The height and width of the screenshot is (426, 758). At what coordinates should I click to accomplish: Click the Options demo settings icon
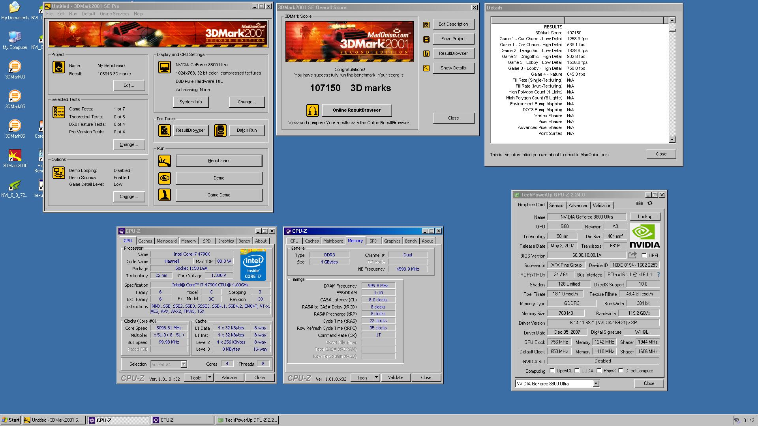pyautogui.click(x=59, y=173)
